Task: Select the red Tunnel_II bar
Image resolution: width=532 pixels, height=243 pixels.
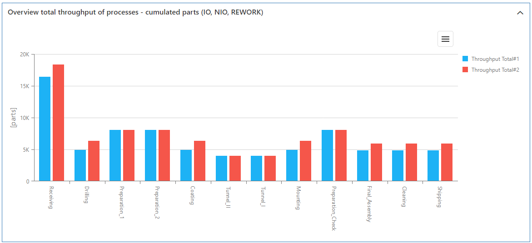Action: coord(235,169)
